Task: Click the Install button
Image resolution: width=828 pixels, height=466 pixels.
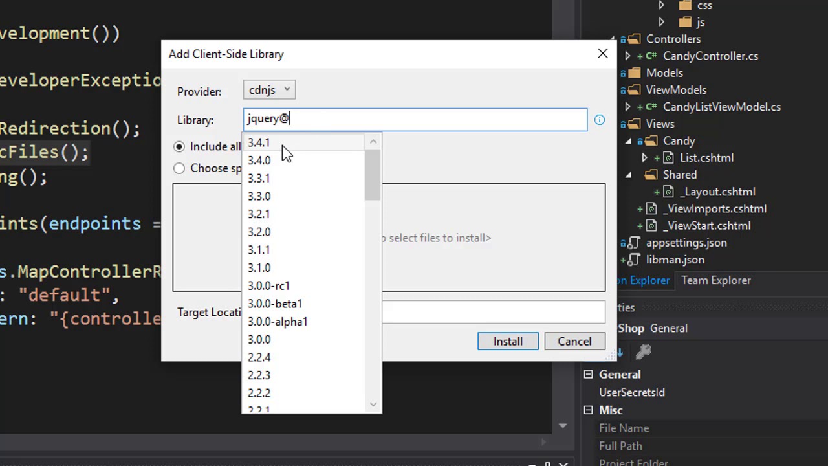Action: 508,341
